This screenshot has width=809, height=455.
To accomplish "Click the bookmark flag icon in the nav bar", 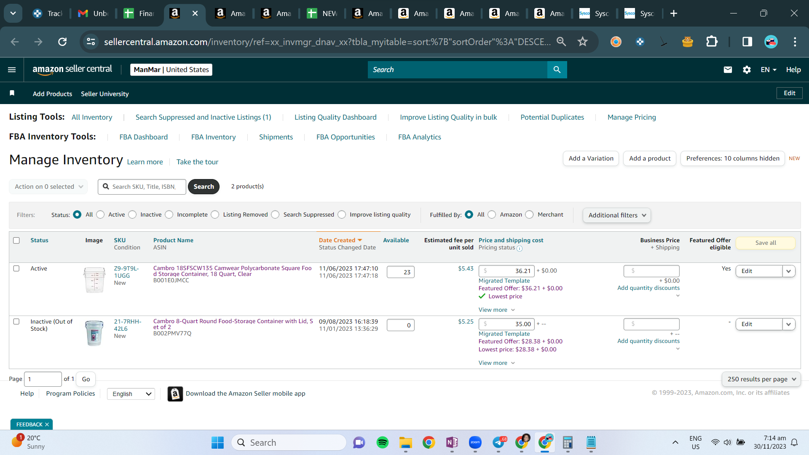I will [x=12, y=93].
